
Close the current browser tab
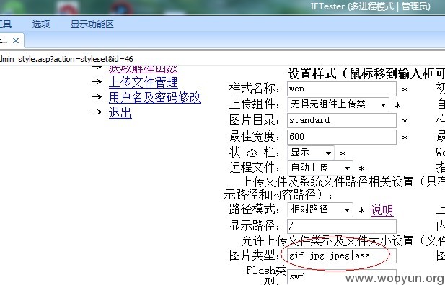[16, 41]
